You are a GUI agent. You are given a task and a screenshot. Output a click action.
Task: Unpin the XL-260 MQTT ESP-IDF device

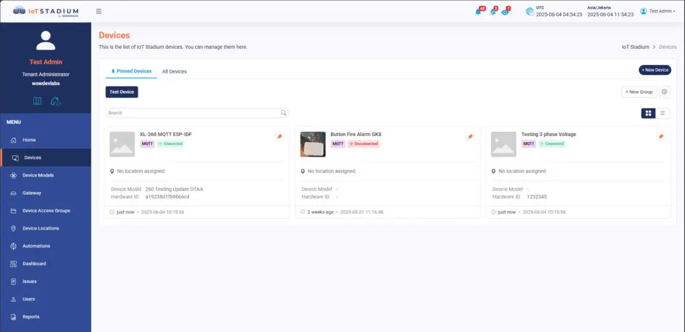pos(280,137)
